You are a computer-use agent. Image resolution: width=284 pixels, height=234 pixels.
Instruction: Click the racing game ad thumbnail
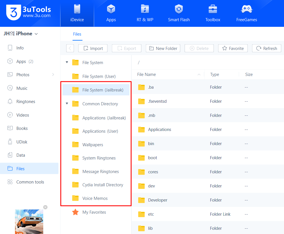click(29, 222)
